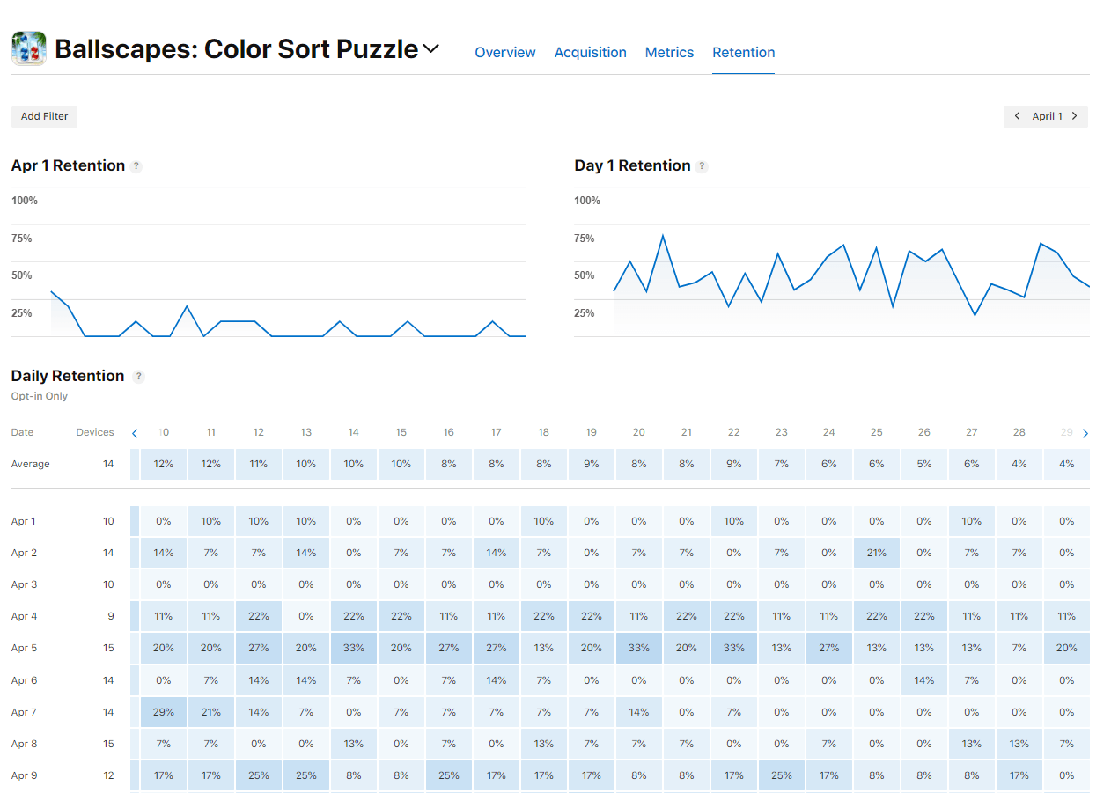This screenshot has width=1111, height=793.
Task: Go to the Metrics tab
Action: coord(669,53)
